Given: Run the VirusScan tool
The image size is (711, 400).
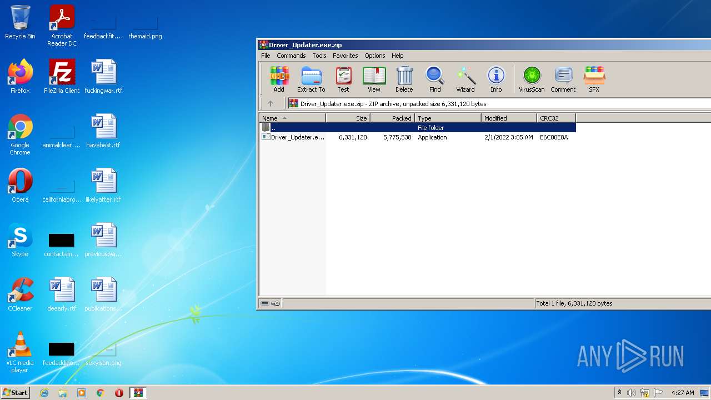Looking at the screenshot, I should pos(532,79).
